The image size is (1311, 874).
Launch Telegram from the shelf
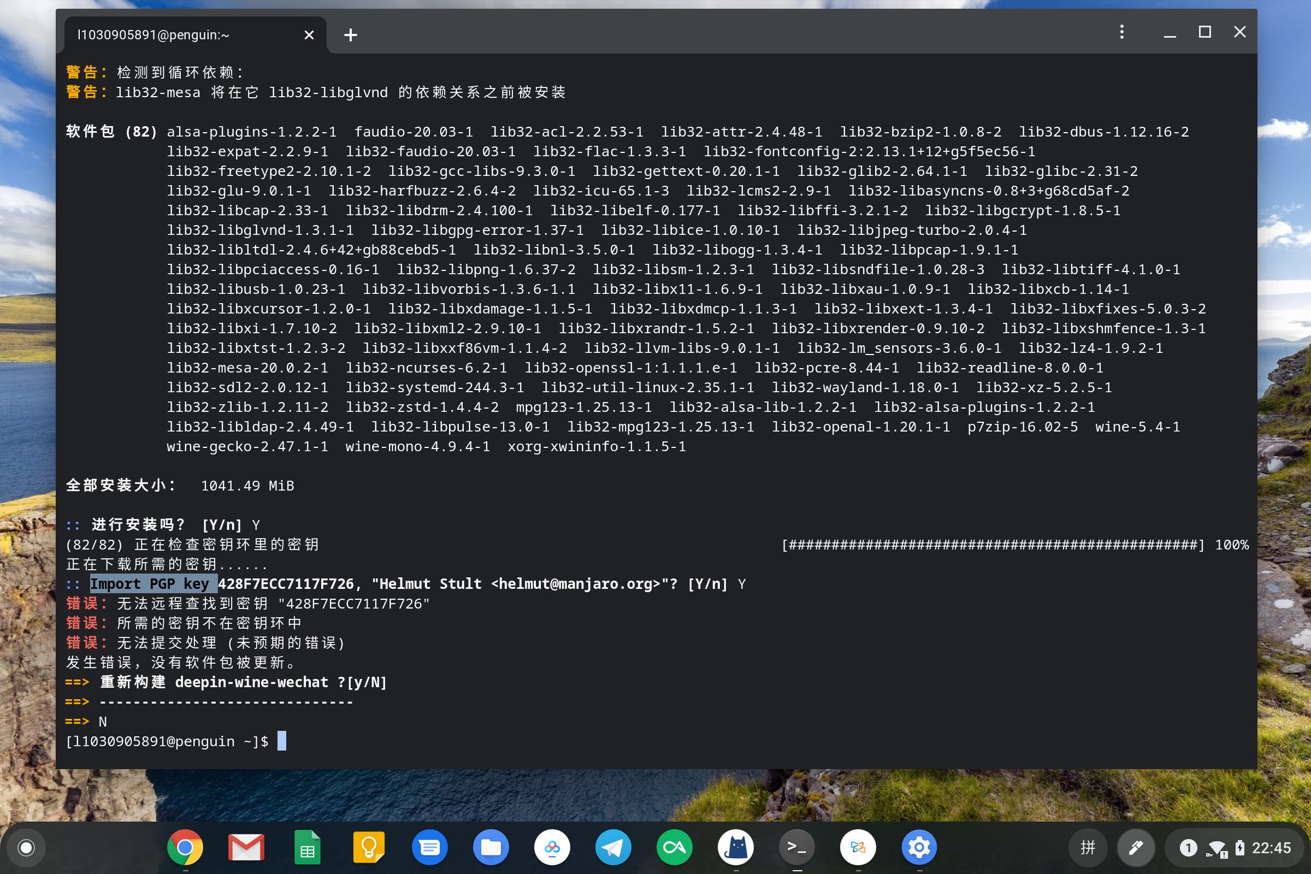[613, 848]
